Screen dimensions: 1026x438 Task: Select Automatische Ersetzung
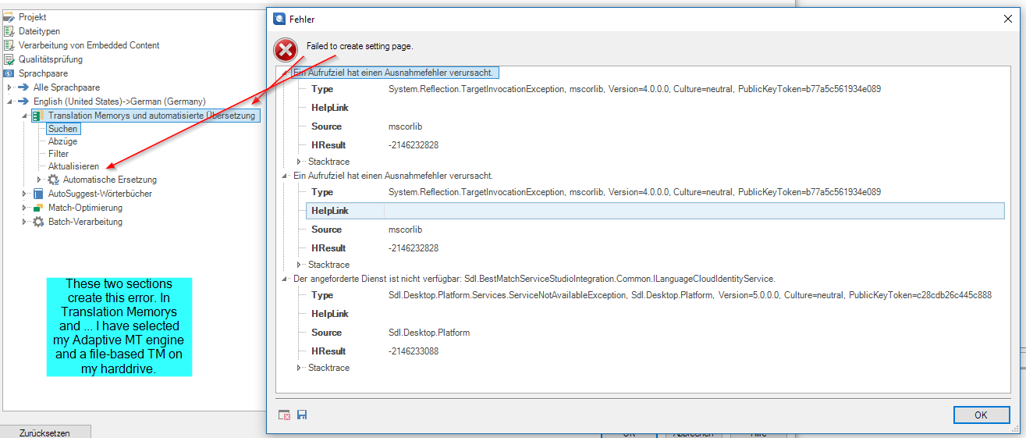click(x=110, y=180)
